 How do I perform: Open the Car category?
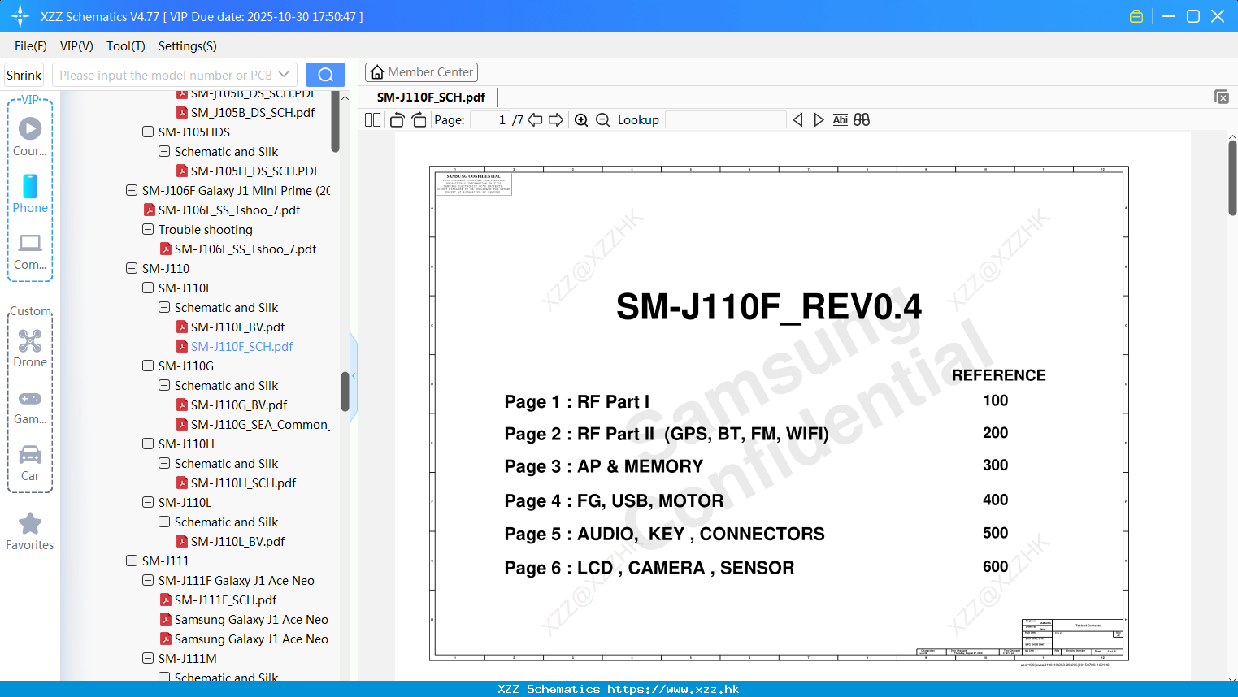(30, 464)
